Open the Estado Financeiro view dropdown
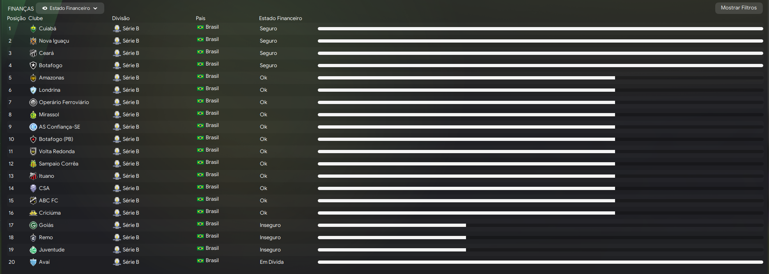Screen dimensions: 769x274 pos(70,8)
